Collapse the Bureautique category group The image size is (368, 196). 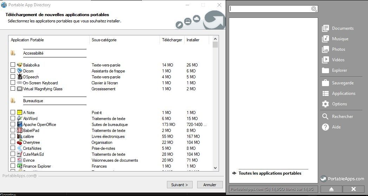pos(13,101)
